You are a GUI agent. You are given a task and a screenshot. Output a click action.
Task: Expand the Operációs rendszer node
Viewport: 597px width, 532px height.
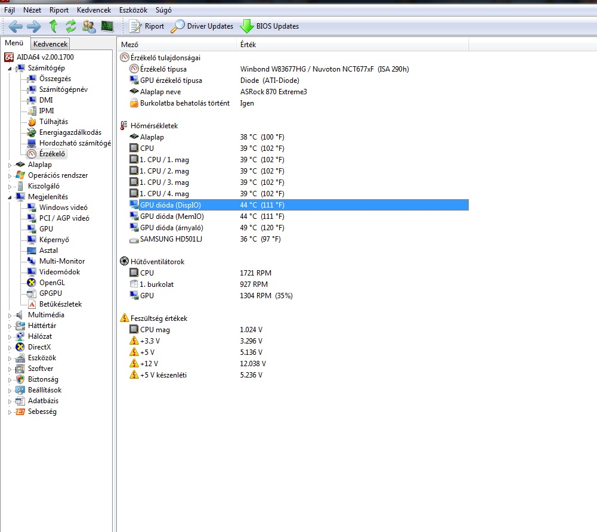coord(10,175)
